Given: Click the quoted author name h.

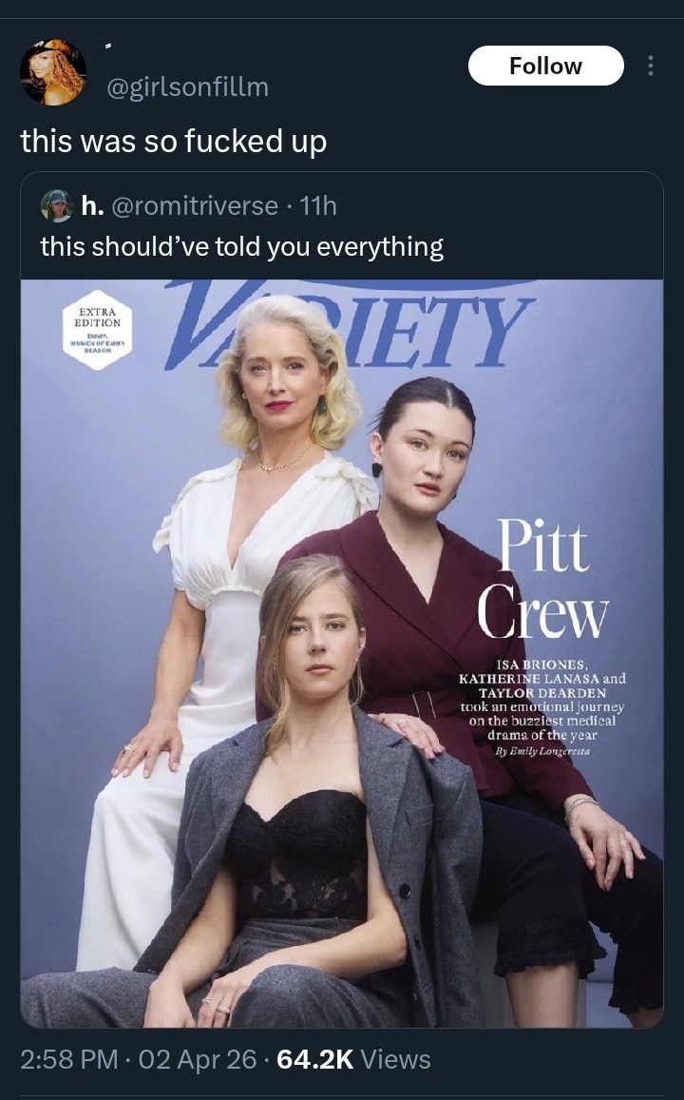Looking at the screenshot, I should tap(92, 205).
